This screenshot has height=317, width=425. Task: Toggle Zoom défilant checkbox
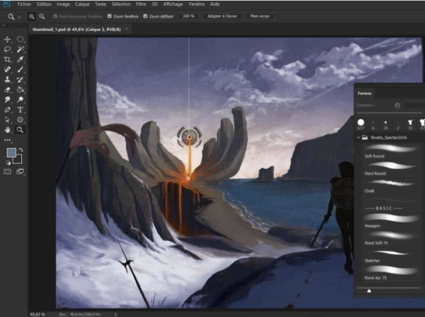point(145,16)
